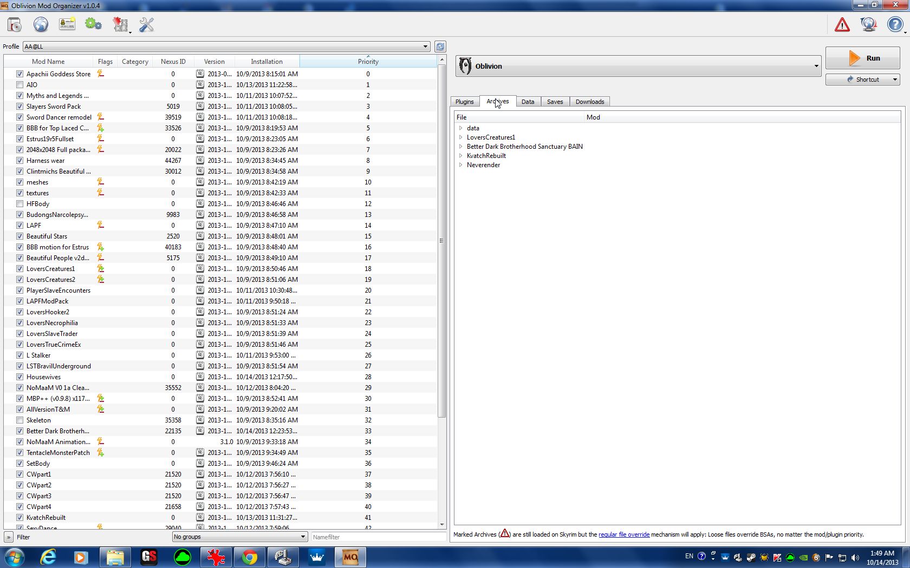Open Internet Explorer from the taskbar
Image resolution: width=910 pixels, height=568 pixels.
tap(48, 557)
